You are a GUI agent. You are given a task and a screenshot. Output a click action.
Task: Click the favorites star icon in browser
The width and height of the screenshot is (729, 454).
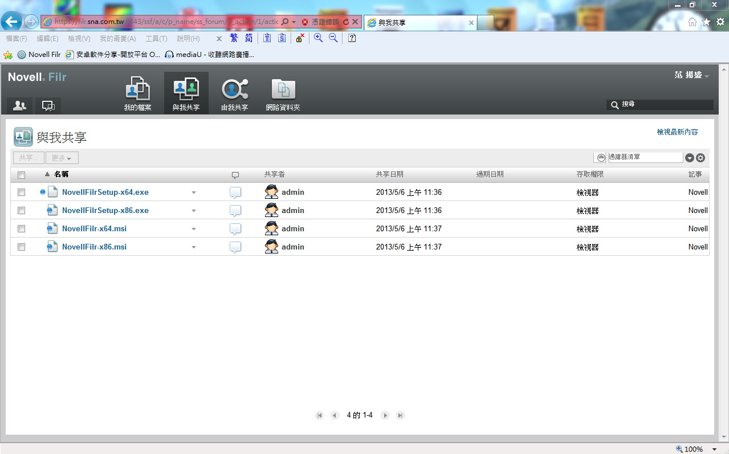click(x=706, y=22)
